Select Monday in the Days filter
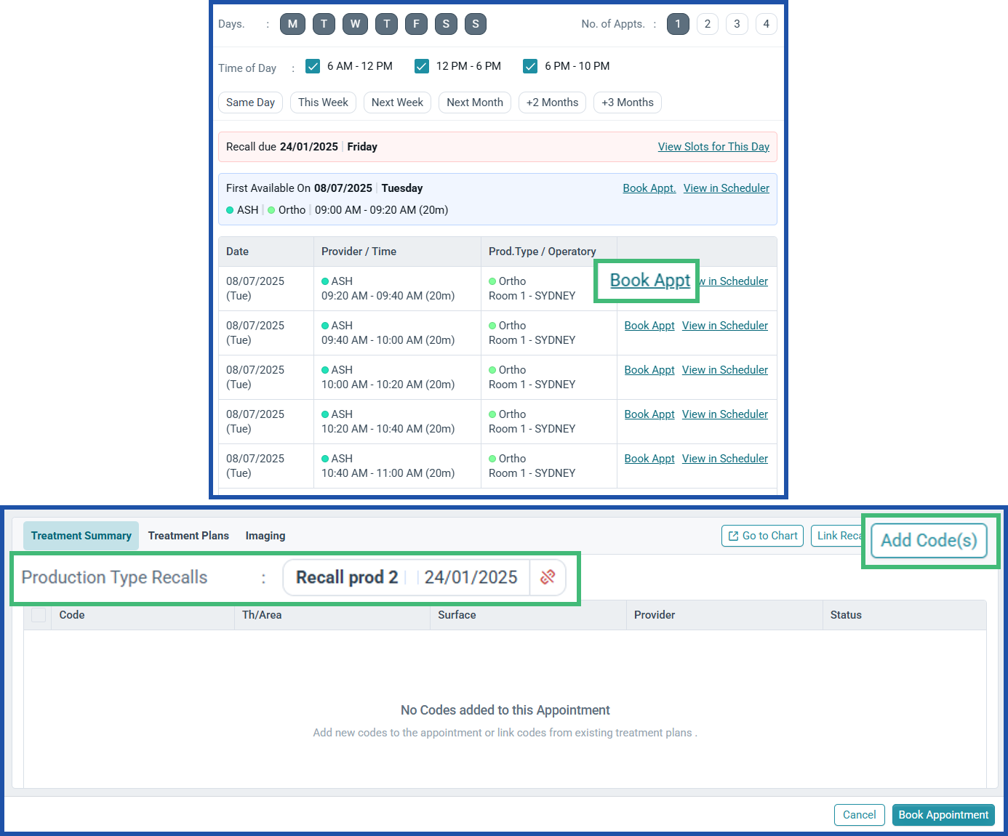The image size is (1008, 836). (292, 24)
